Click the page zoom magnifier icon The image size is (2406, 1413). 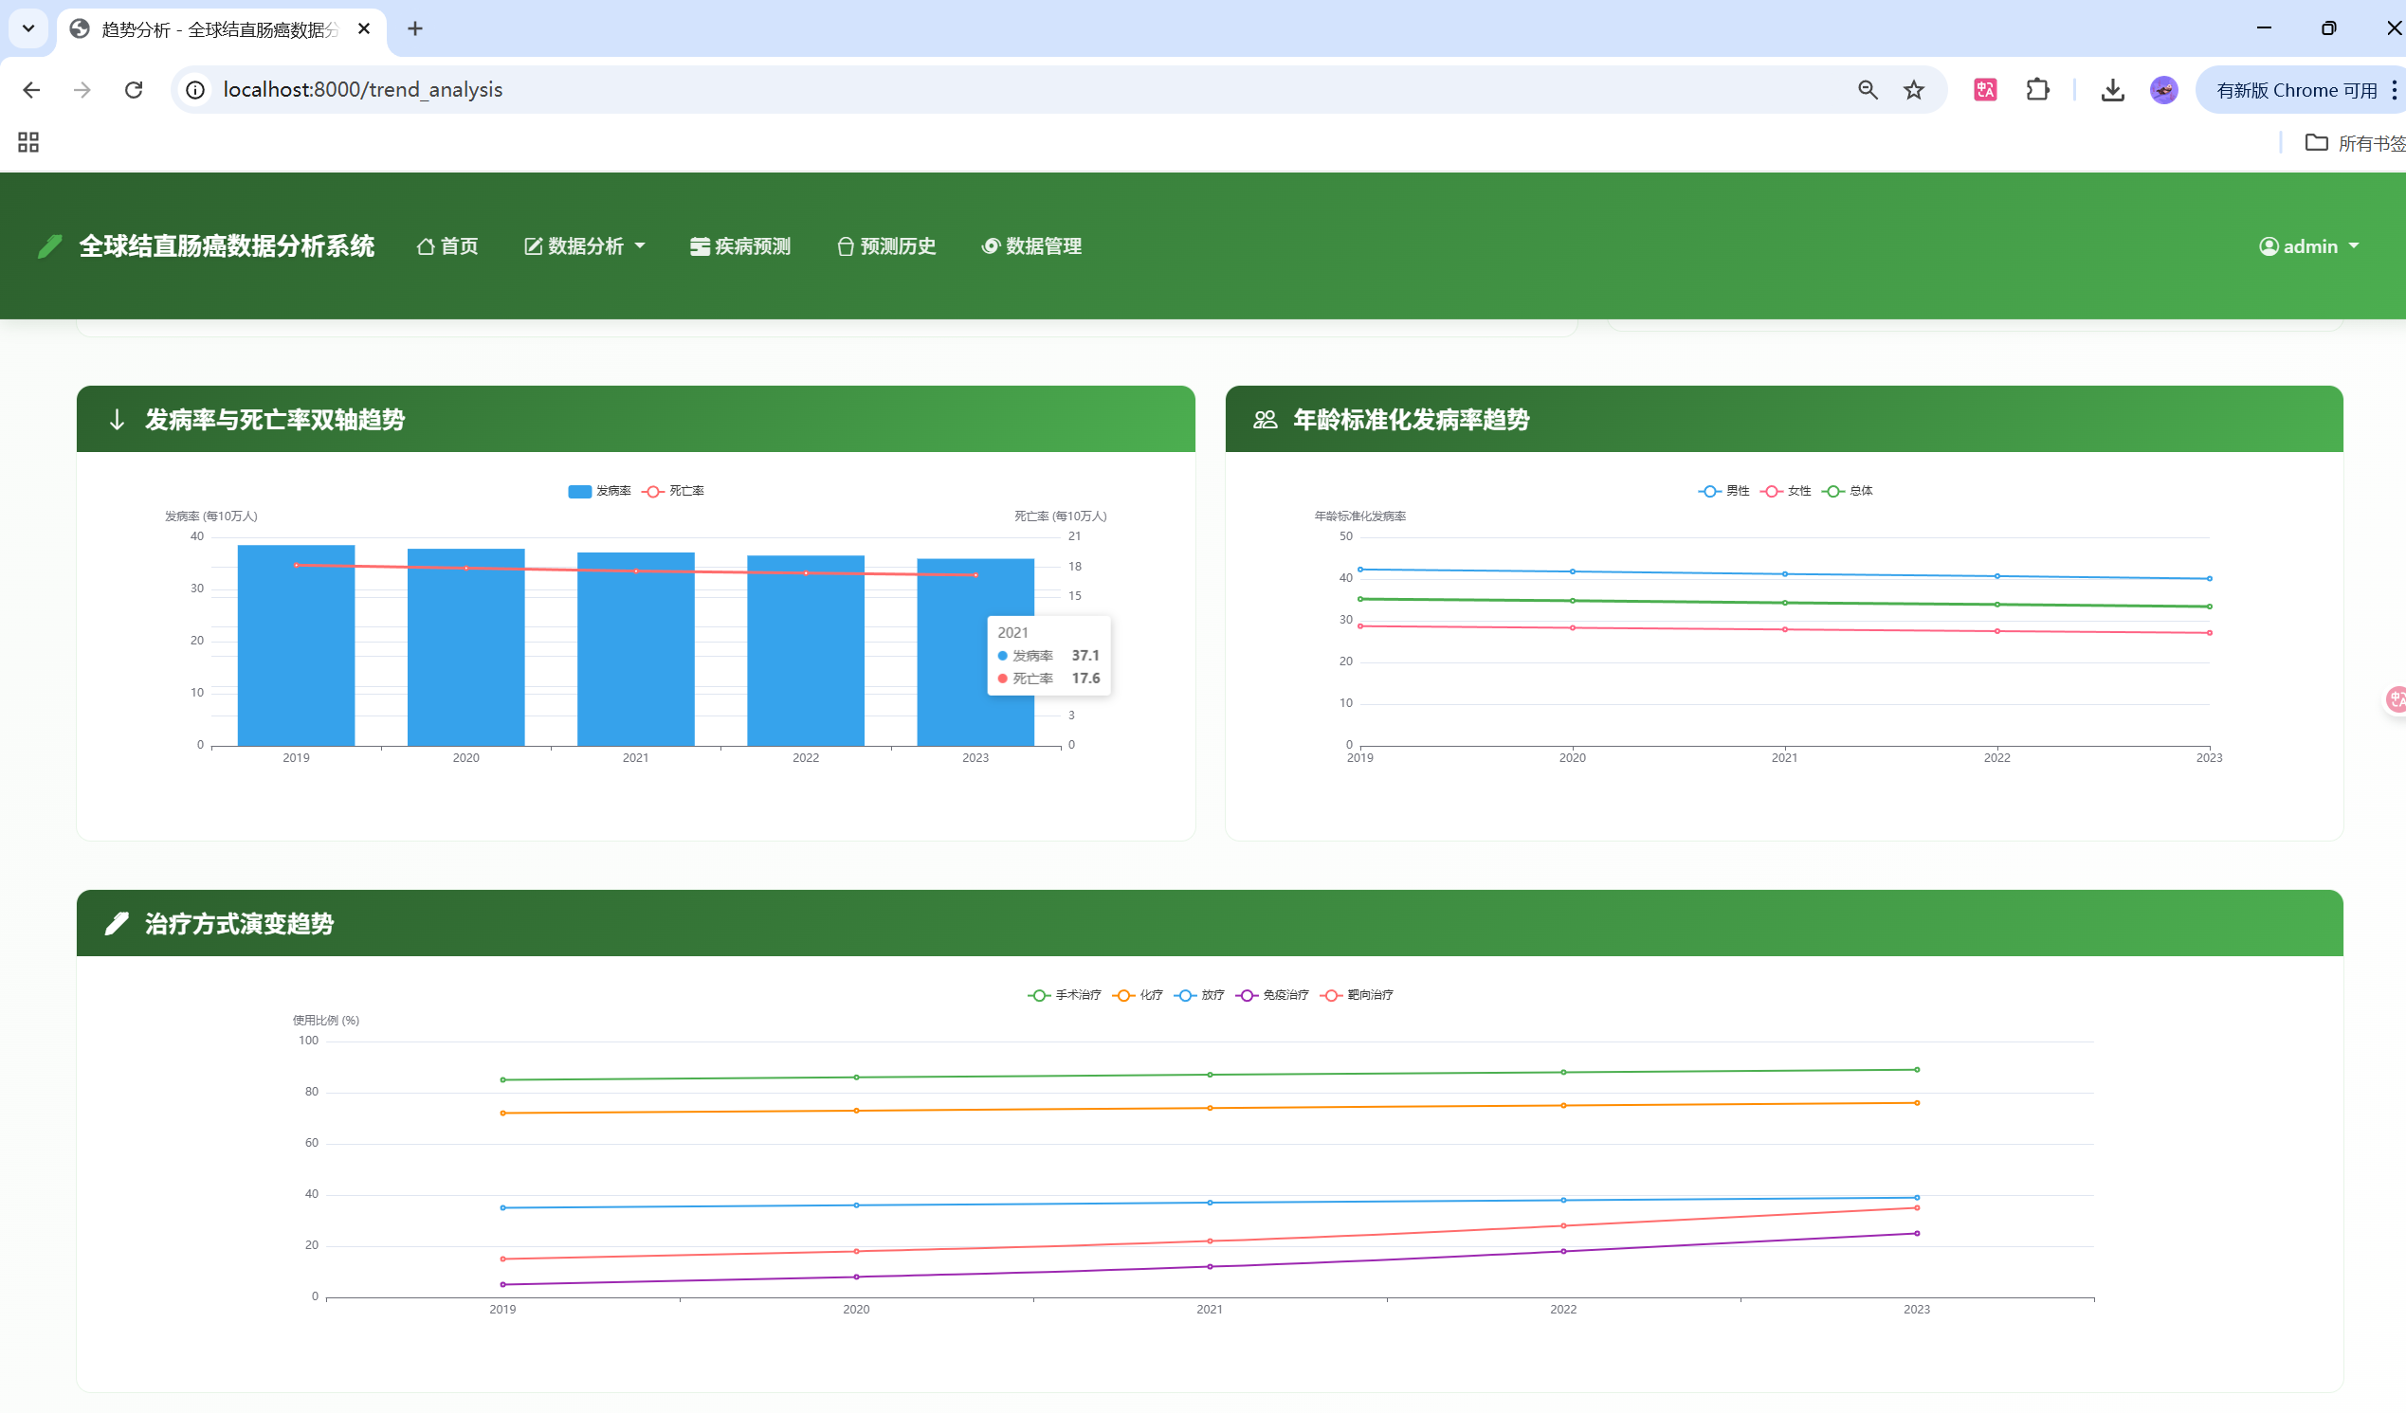pos(1868,90)
